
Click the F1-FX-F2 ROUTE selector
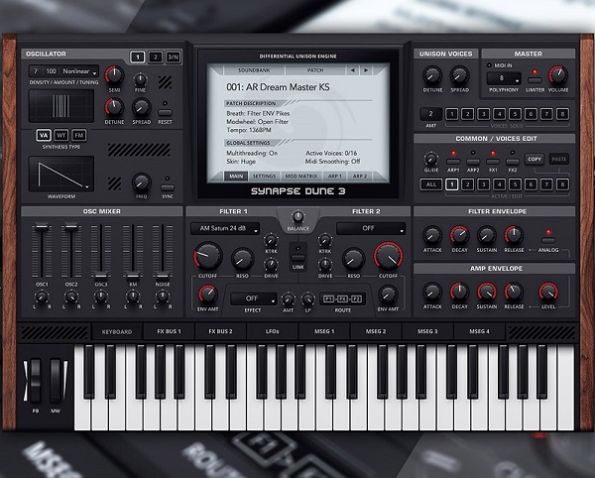pyautogui.click(x=343, y=299)
